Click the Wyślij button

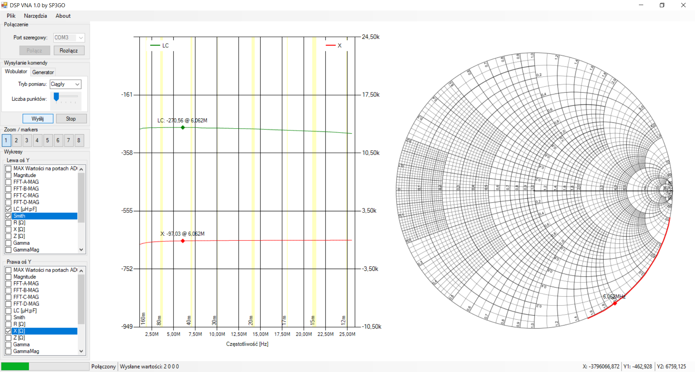tap(38, 119)
